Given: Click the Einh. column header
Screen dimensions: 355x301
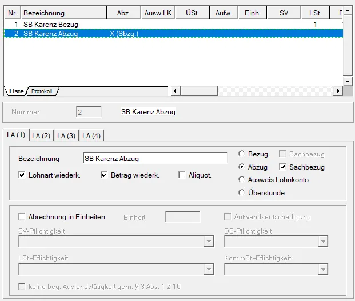Looking at the screenshot, I should pyautogui.click(x=253, y=13).
